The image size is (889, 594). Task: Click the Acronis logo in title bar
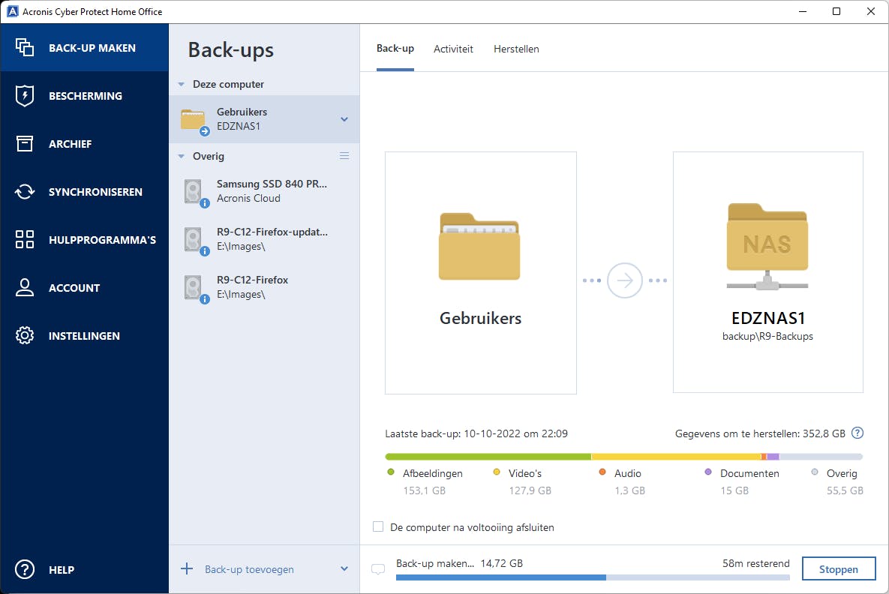(x=12, y=11)
